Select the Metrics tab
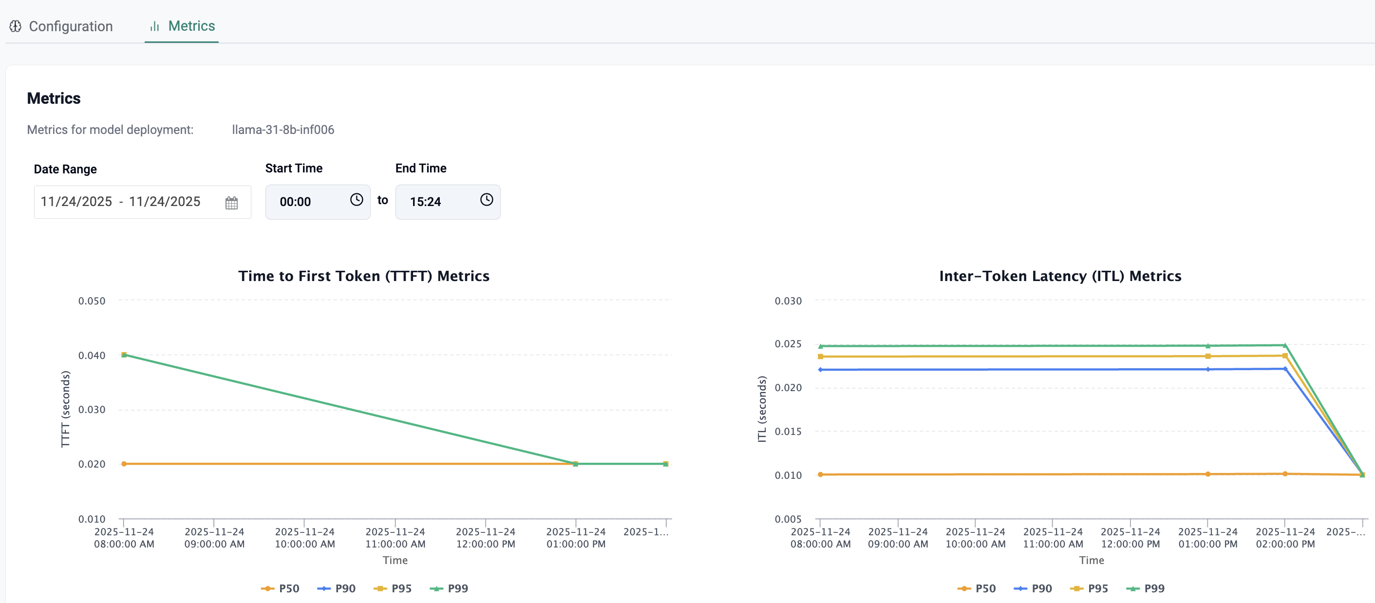1375x603 pixels. [x=191, y=26]
